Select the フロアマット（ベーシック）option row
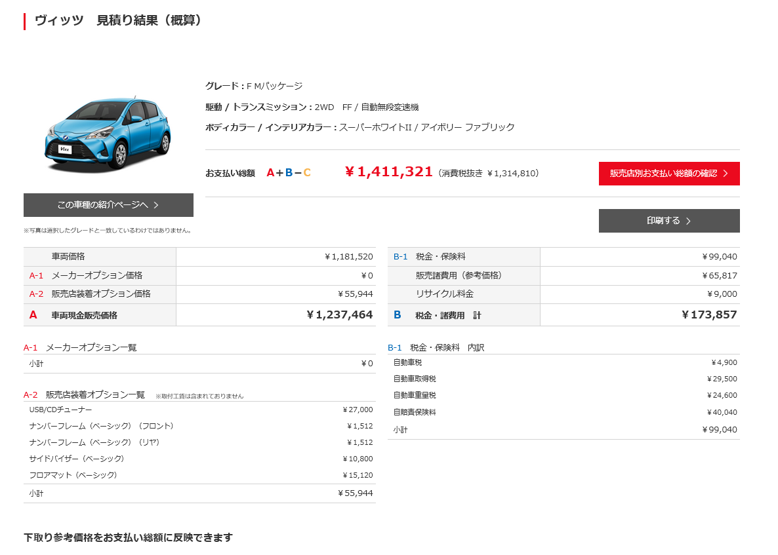The image size is (778, 555). (197, 476)
